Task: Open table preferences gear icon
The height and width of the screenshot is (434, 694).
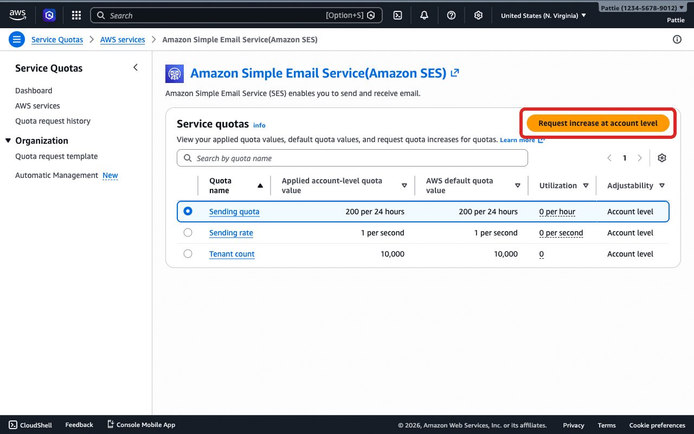Action: (x=661, y=158)
